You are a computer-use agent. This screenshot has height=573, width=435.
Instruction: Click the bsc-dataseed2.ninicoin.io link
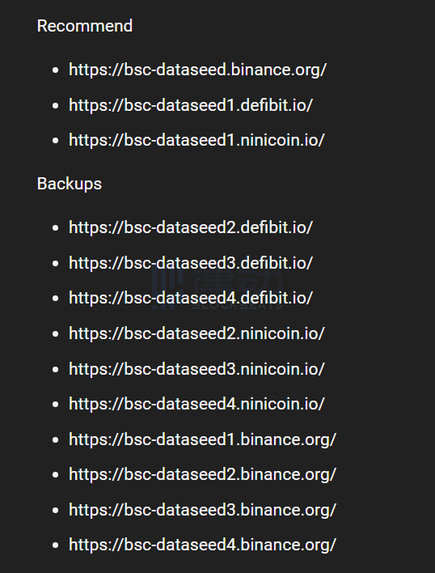pos(196,333)
